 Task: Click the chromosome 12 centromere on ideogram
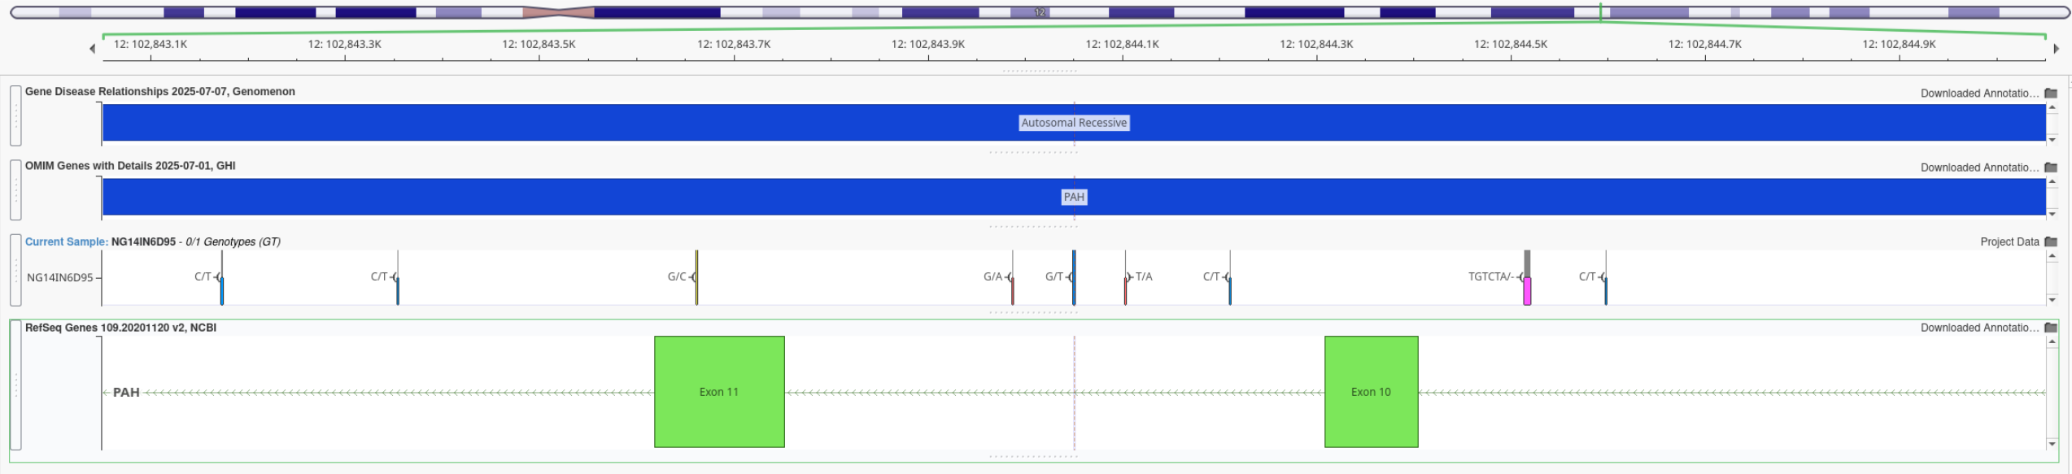(558, 12)
